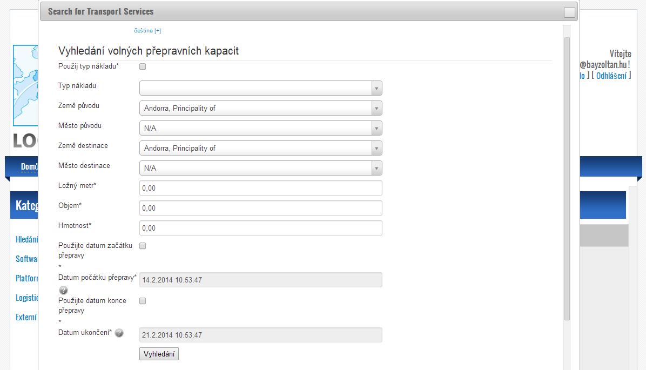Click the Ložný metr input field

tap(261, 188)
